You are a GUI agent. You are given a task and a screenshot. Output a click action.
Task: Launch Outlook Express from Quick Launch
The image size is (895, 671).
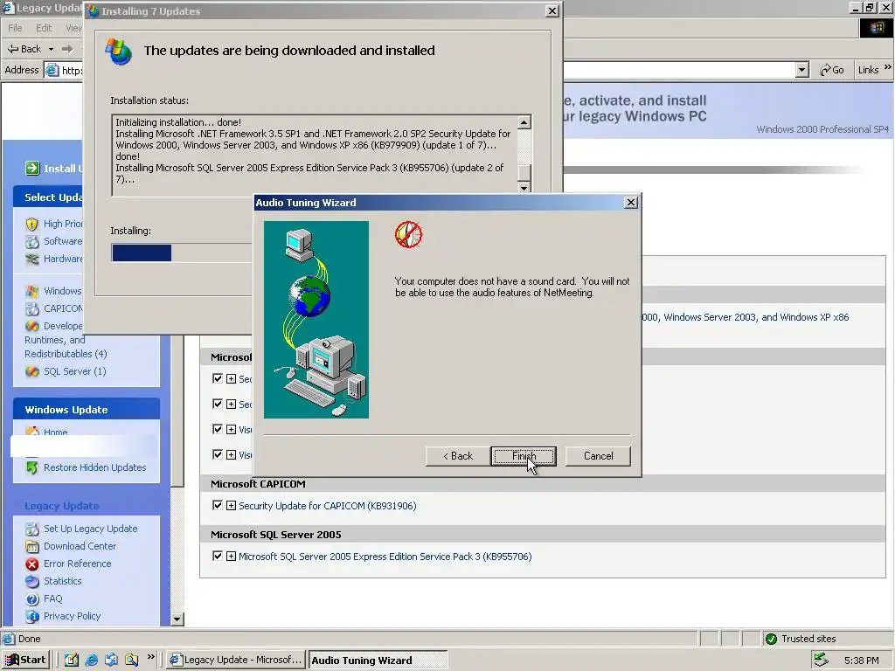coord(111,660)
